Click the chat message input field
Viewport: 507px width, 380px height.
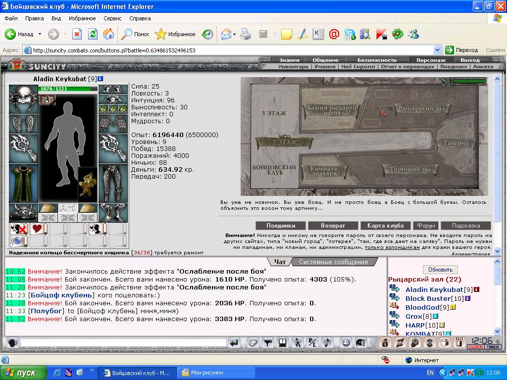123,342
